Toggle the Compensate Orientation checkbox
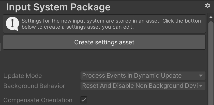This screenshot has height=105, width=214. pyautogui.click(x=84, y=100)
